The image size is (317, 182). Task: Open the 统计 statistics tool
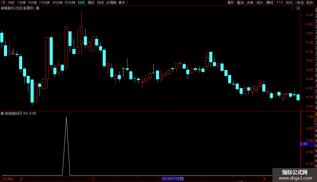click(x=260, y=3)
